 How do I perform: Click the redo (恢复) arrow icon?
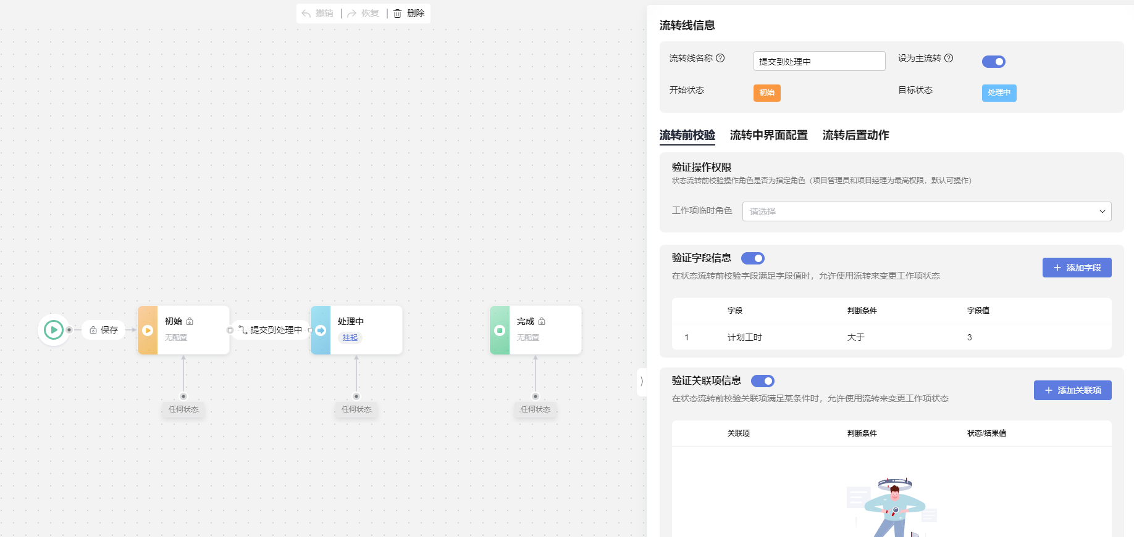[x=351, y=14]
